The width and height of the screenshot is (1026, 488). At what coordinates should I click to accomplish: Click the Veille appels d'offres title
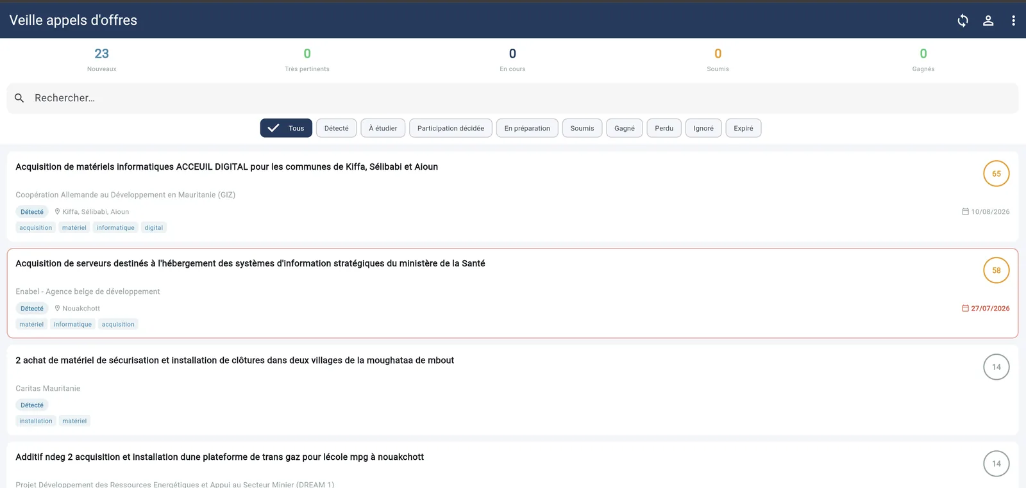pyautogui.click(x=73, y=20)
